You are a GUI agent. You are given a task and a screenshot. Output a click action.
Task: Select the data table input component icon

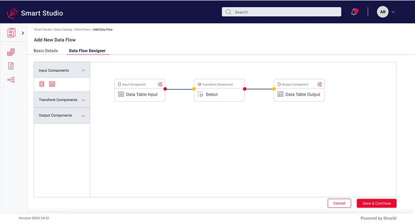point(52,84)
